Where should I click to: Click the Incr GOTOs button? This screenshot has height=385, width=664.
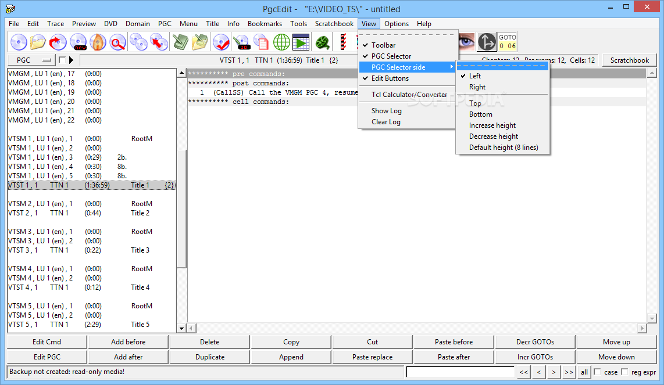click(535, 357)
